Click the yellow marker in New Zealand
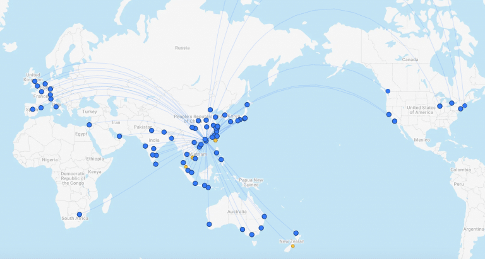Screen dimensions: 485x259 [x=292, y=246]
